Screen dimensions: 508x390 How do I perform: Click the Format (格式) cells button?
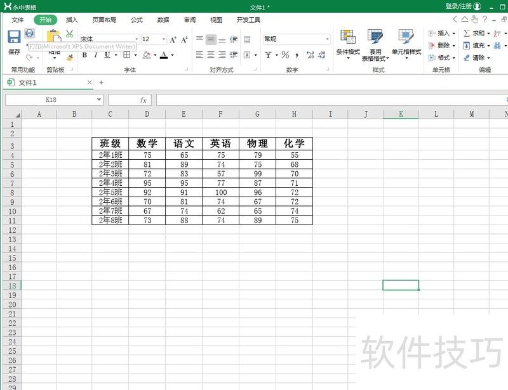(x=442, y=58)
